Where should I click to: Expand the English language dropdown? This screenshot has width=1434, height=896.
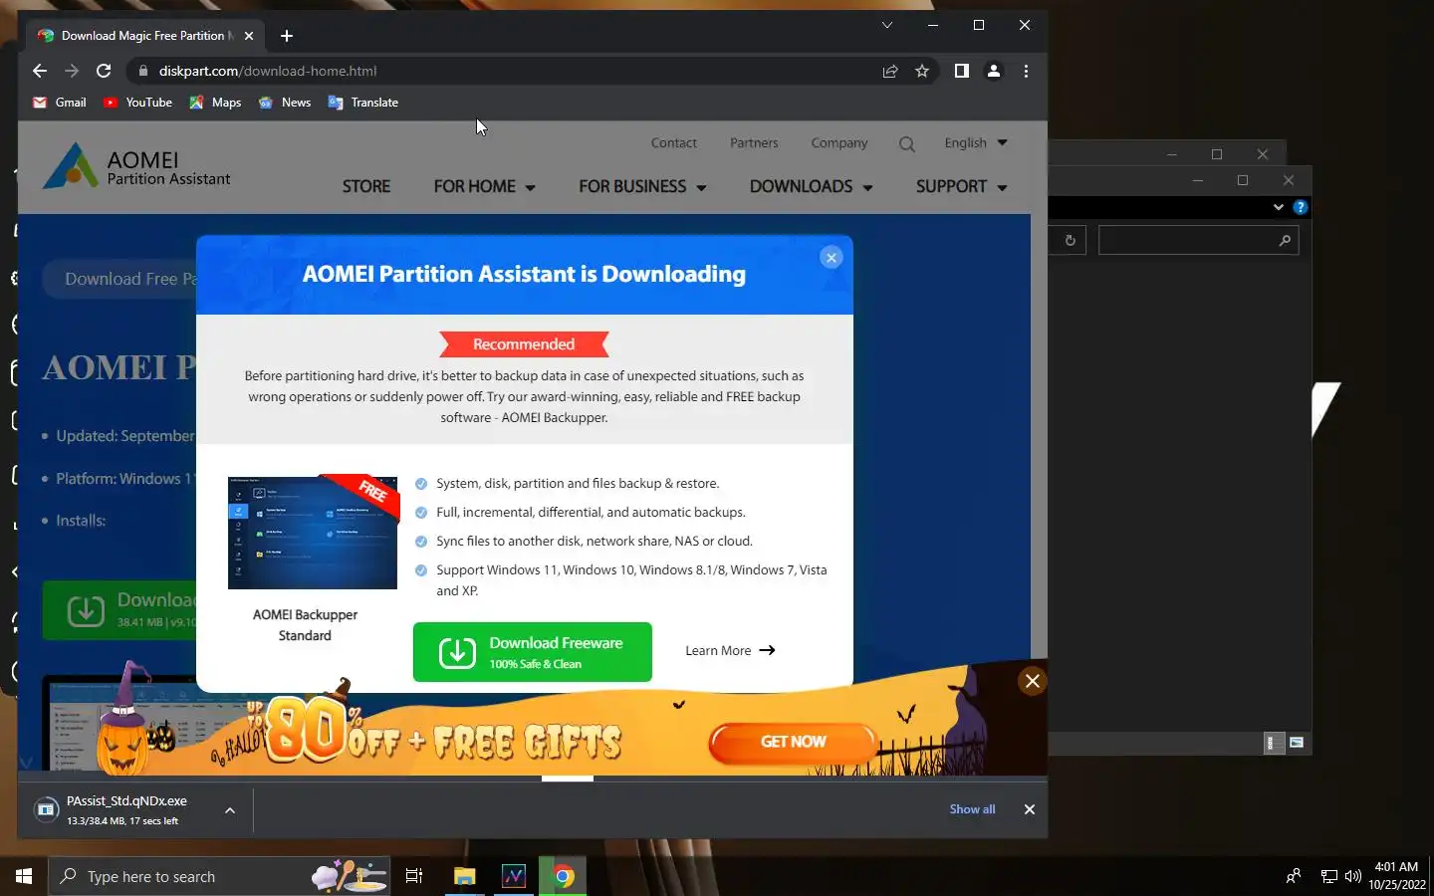click(x=976, y=143)
